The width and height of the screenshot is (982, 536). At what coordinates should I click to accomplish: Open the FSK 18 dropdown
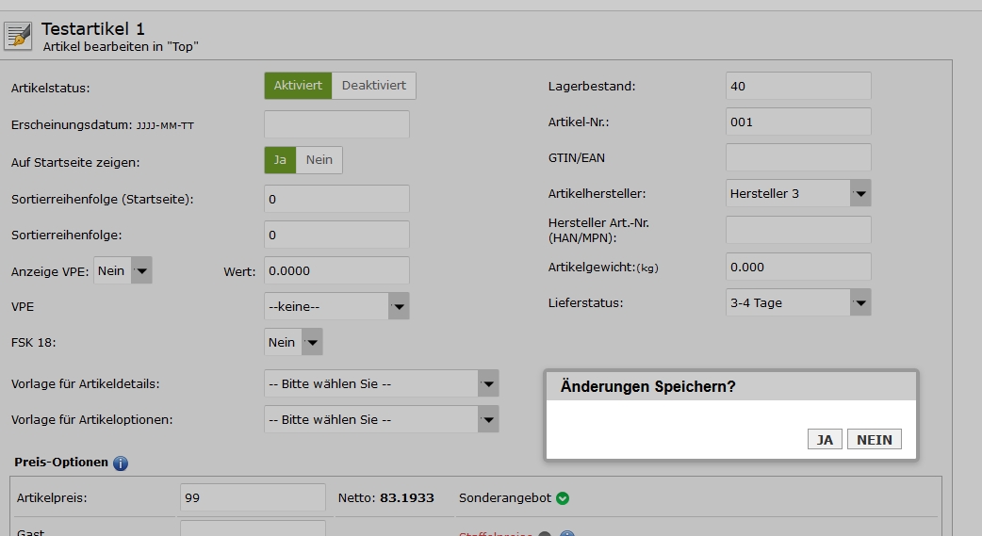(x=293, y=342)
